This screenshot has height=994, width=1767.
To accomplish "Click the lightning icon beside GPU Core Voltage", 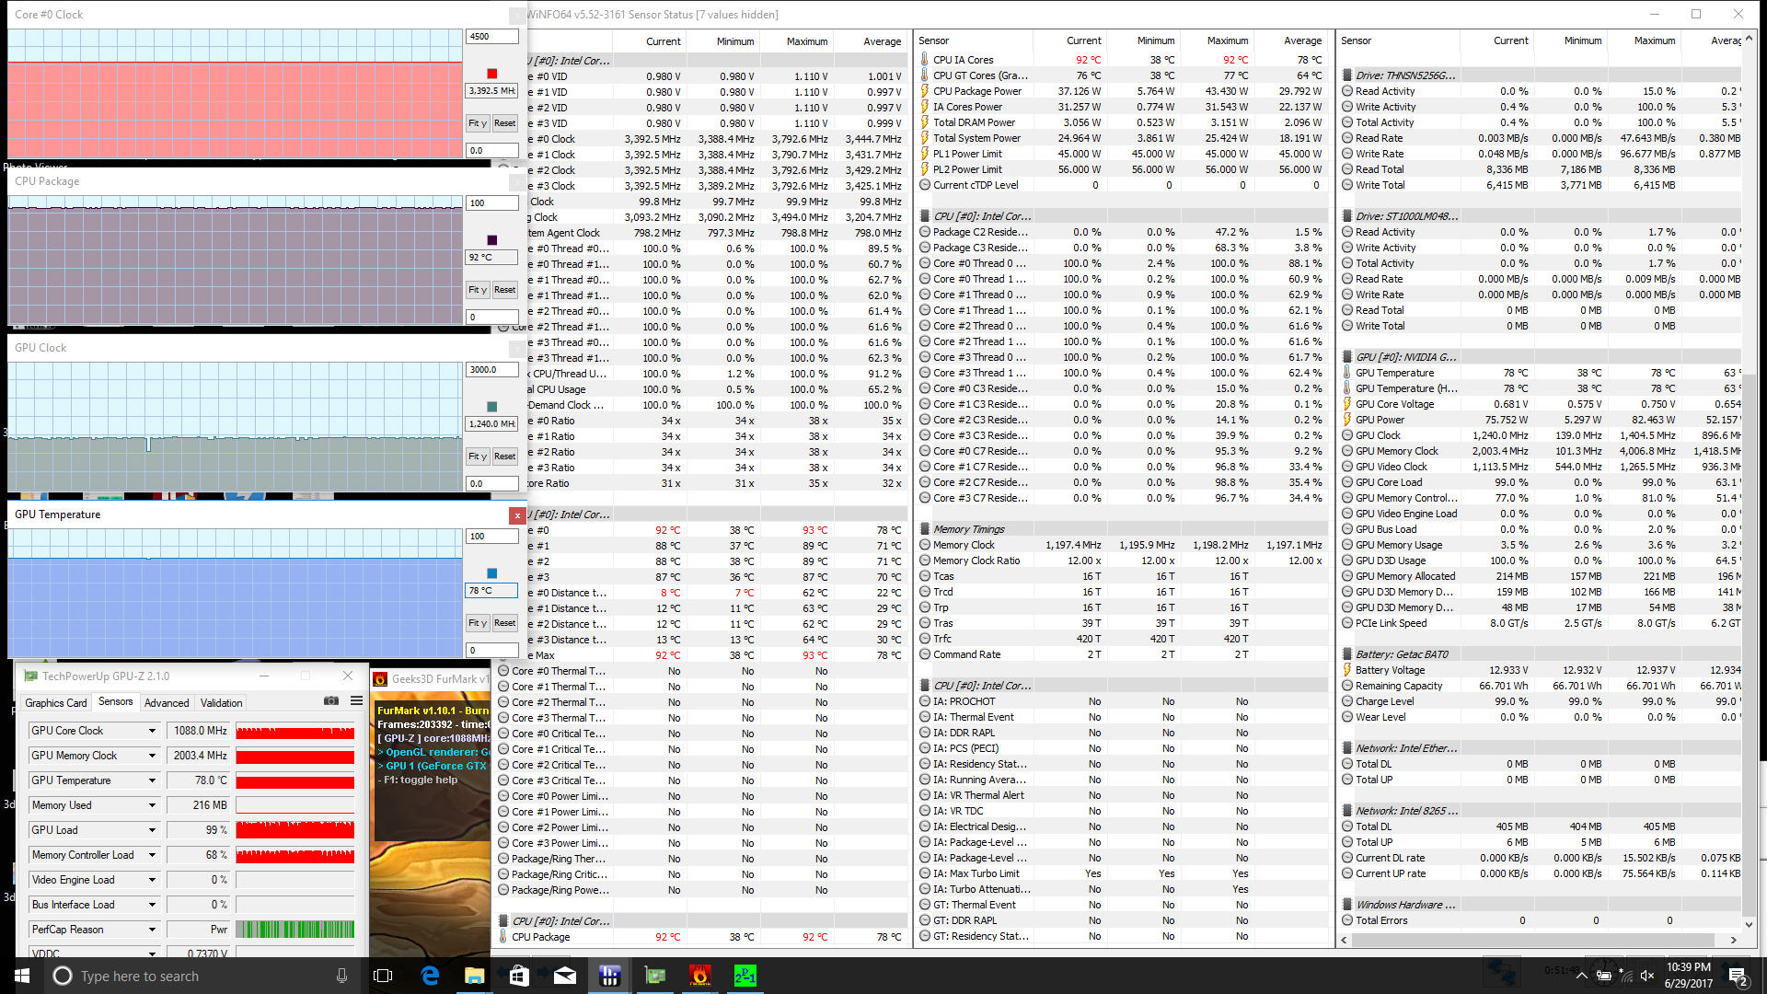I will (1347, 404).
